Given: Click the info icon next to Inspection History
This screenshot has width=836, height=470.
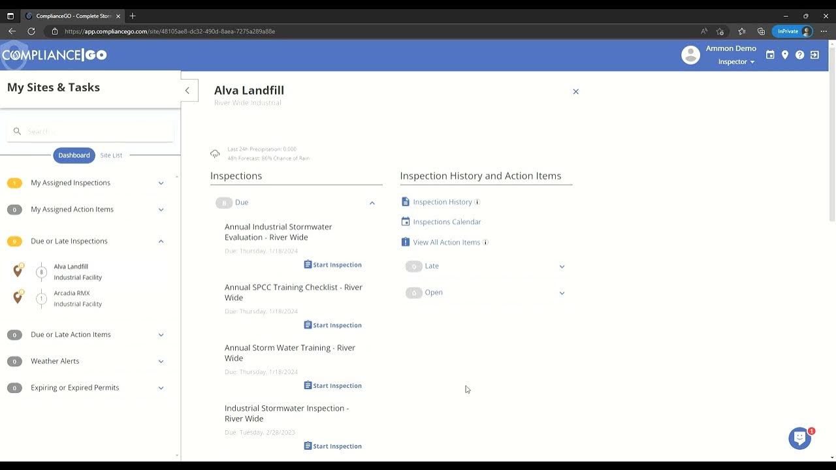Looking at the screenshot, I should (477, 202).
